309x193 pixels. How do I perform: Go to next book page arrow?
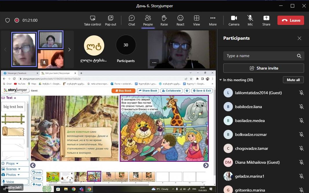(x=206, y=165)
